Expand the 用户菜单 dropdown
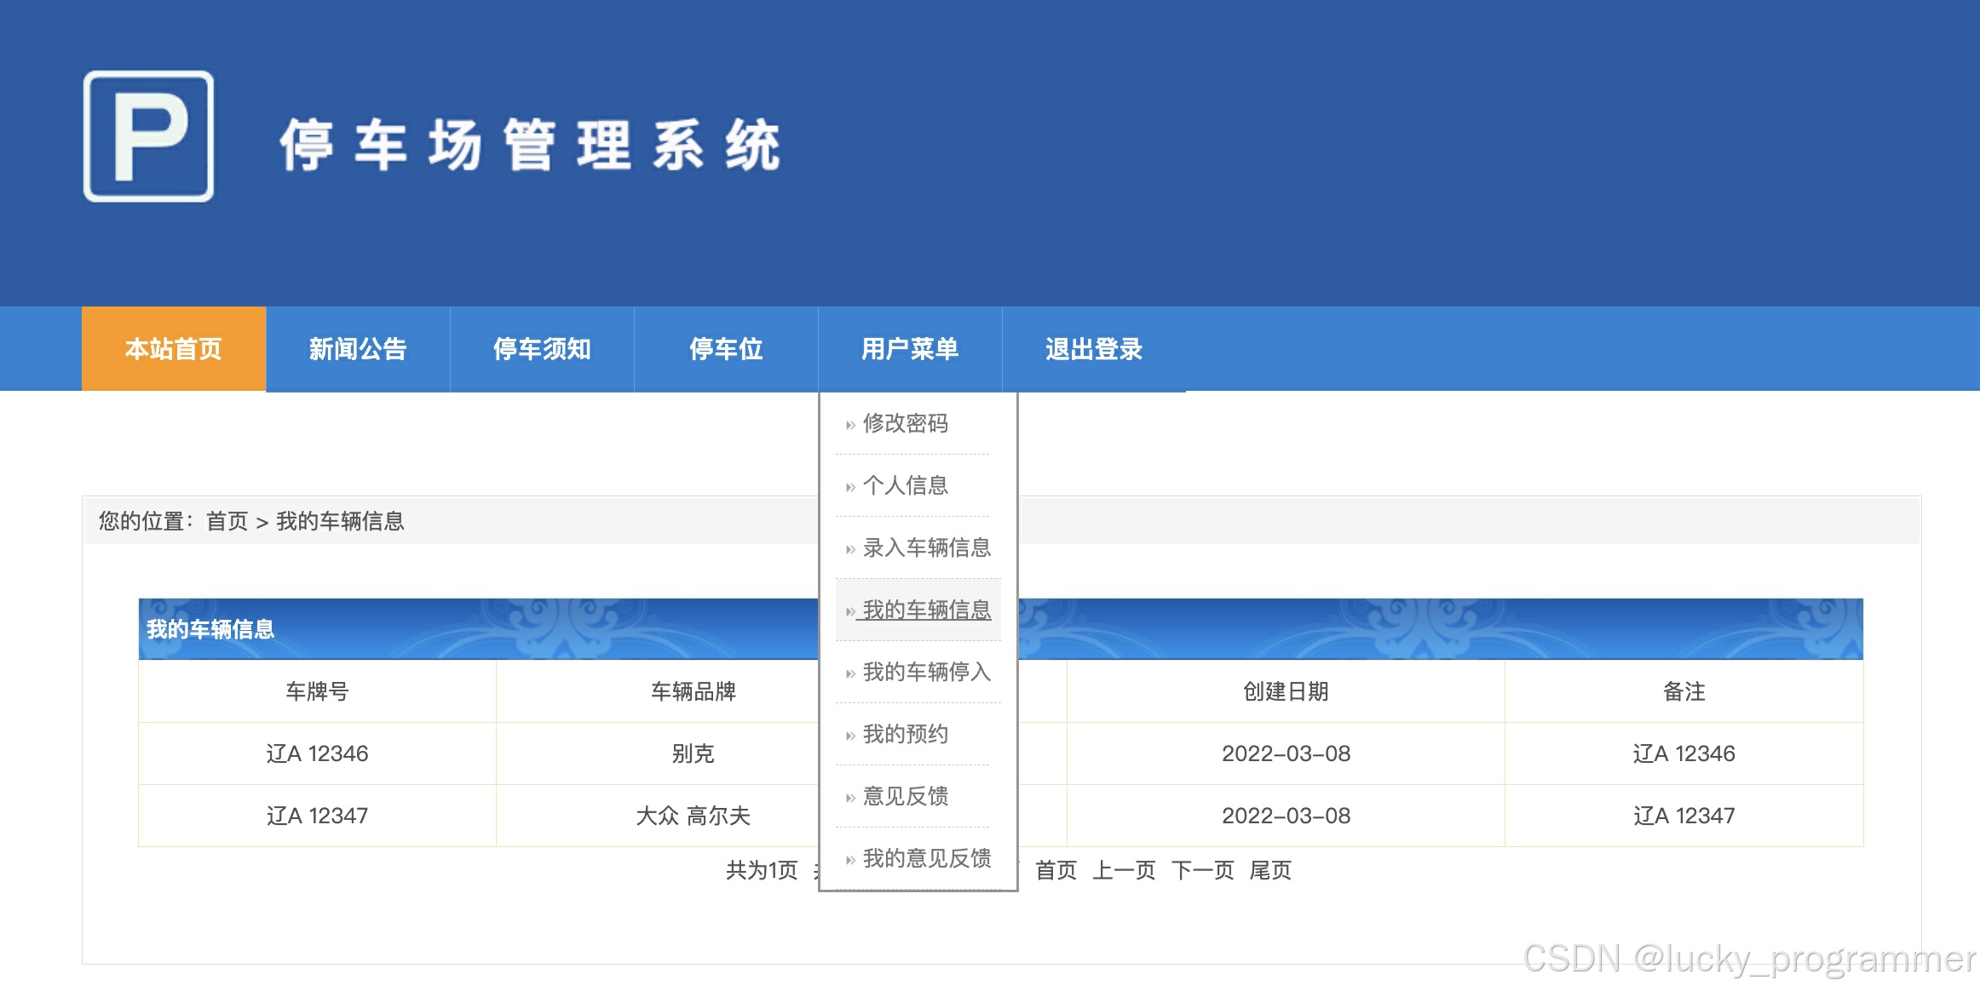The image size is (1980, 991). coord(910,349)
